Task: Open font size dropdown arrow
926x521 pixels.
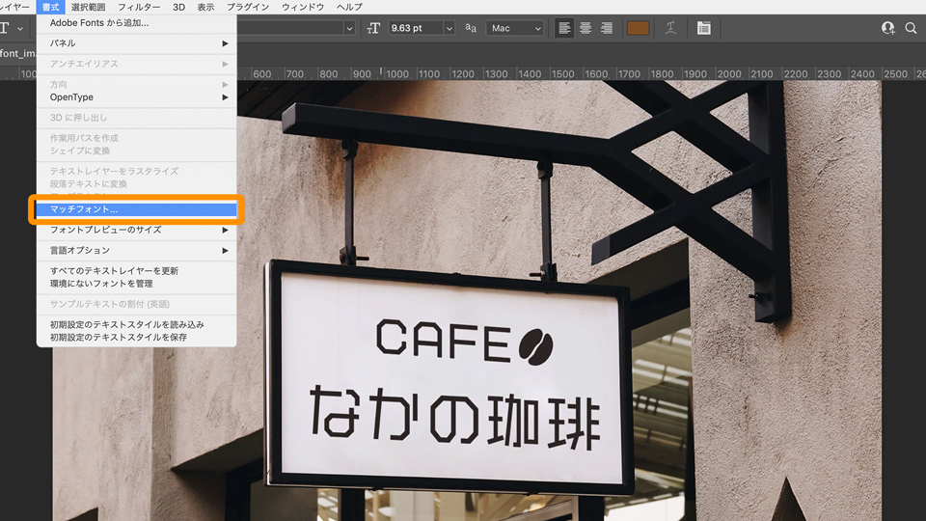Action: (449, 28)
